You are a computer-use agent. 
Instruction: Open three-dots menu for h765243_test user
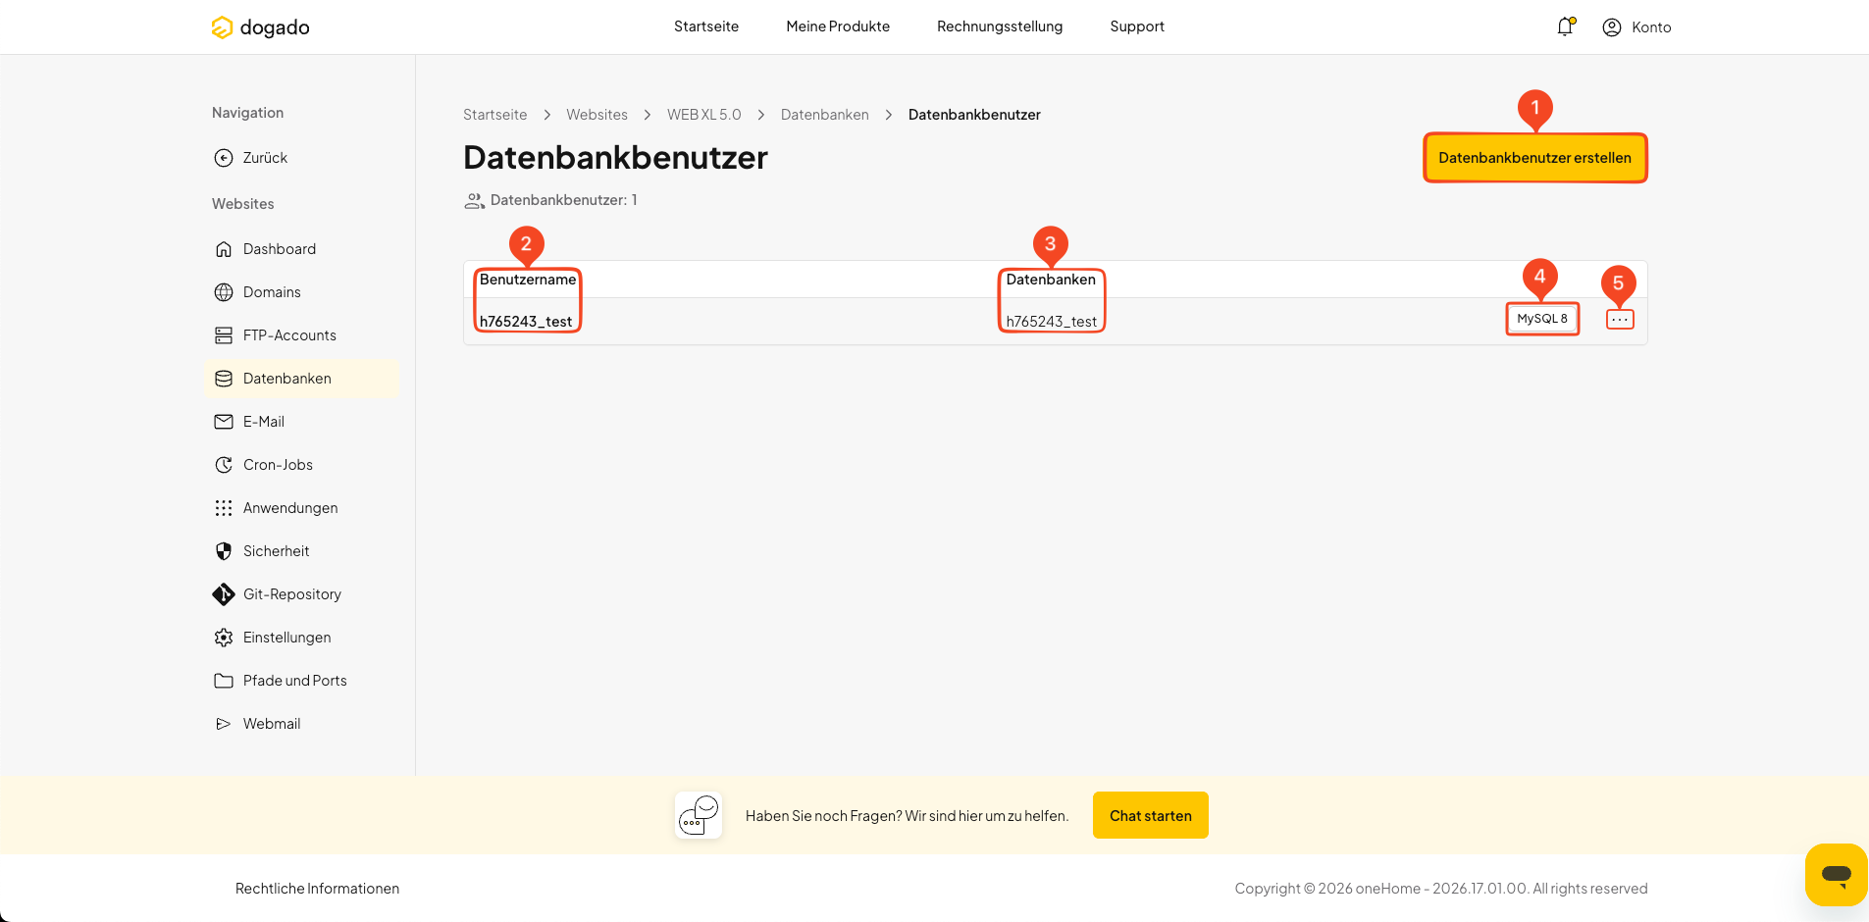point(1620,320)
